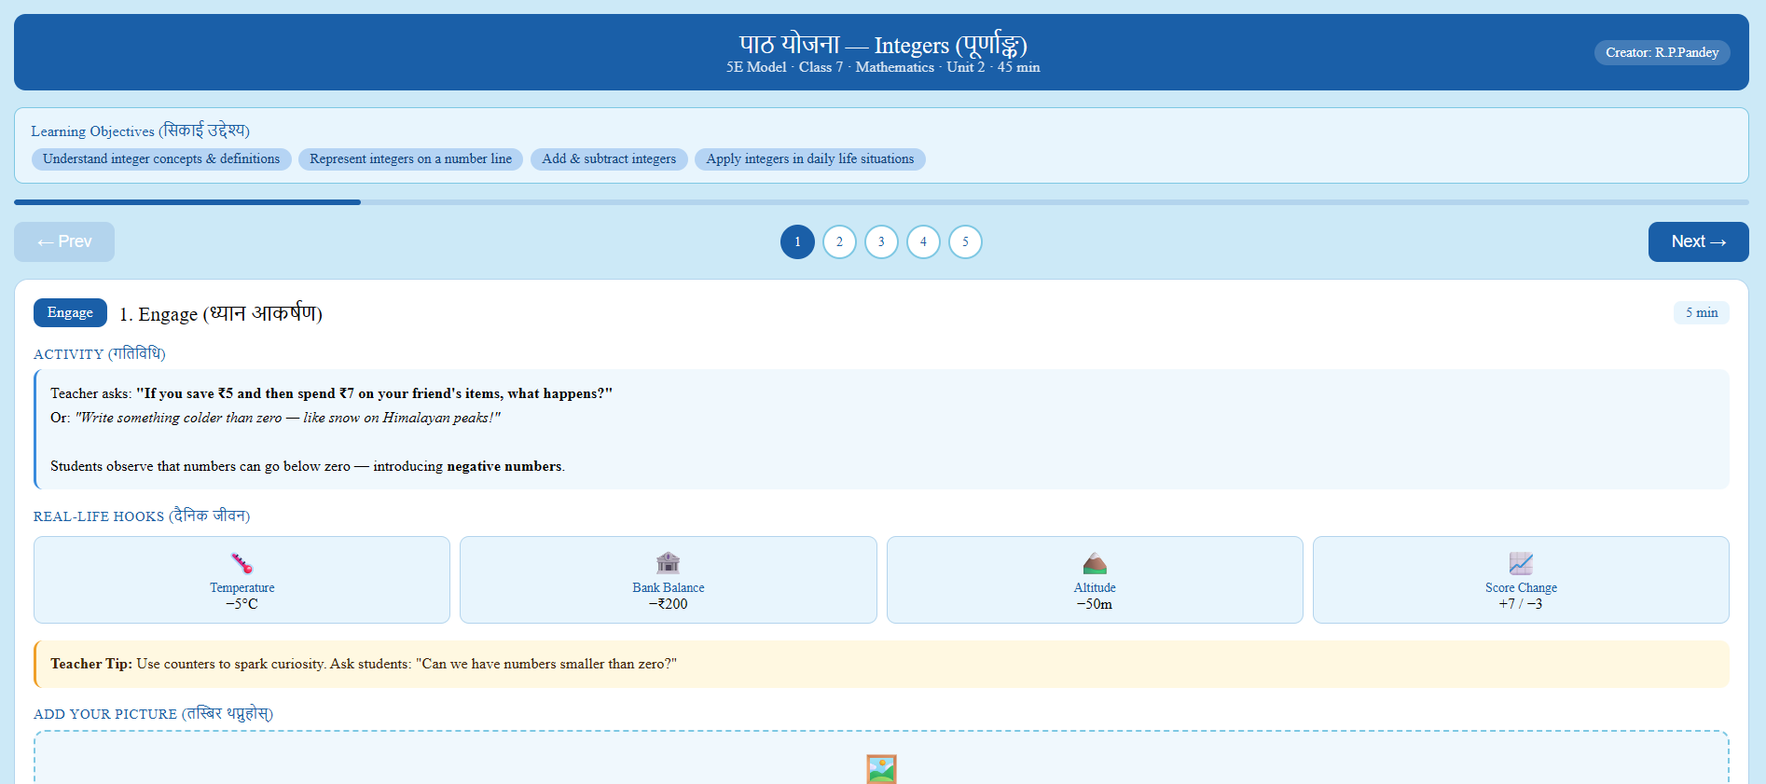Image resolution: width=1766 pixels, height=784 pixels.
Task: Click the ACTIVITY section label
Action: (100, 354)
